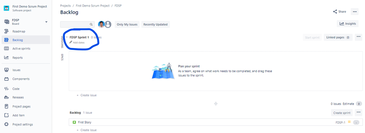Click the Share network icon
Screen dimensions: 365x133
coord(335,12)
